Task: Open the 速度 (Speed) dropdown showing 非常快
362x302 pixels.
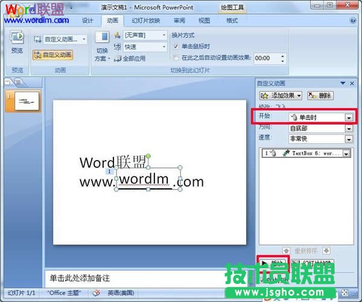Action: tap(349, 139)
